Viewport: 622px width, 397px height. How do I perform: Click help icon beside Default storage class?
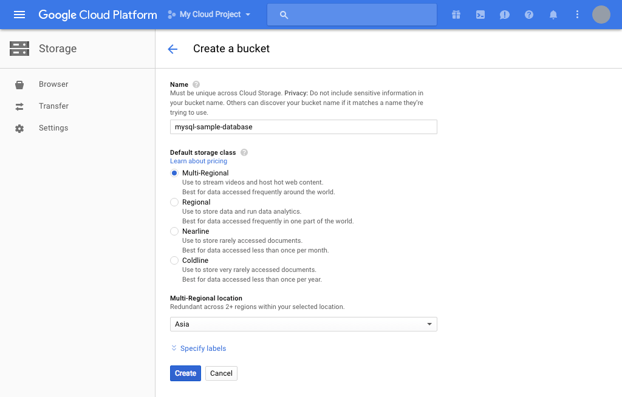coord(244,152)
